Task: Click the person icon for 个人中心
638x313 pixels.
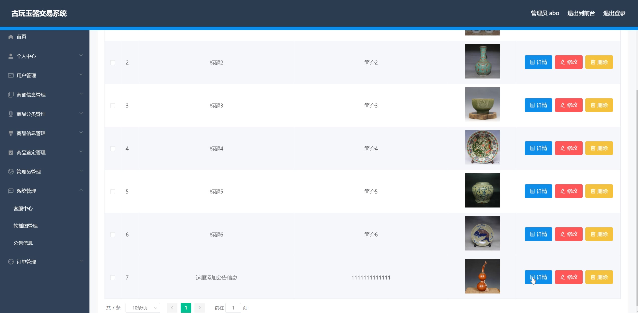Action: point(11,56)
